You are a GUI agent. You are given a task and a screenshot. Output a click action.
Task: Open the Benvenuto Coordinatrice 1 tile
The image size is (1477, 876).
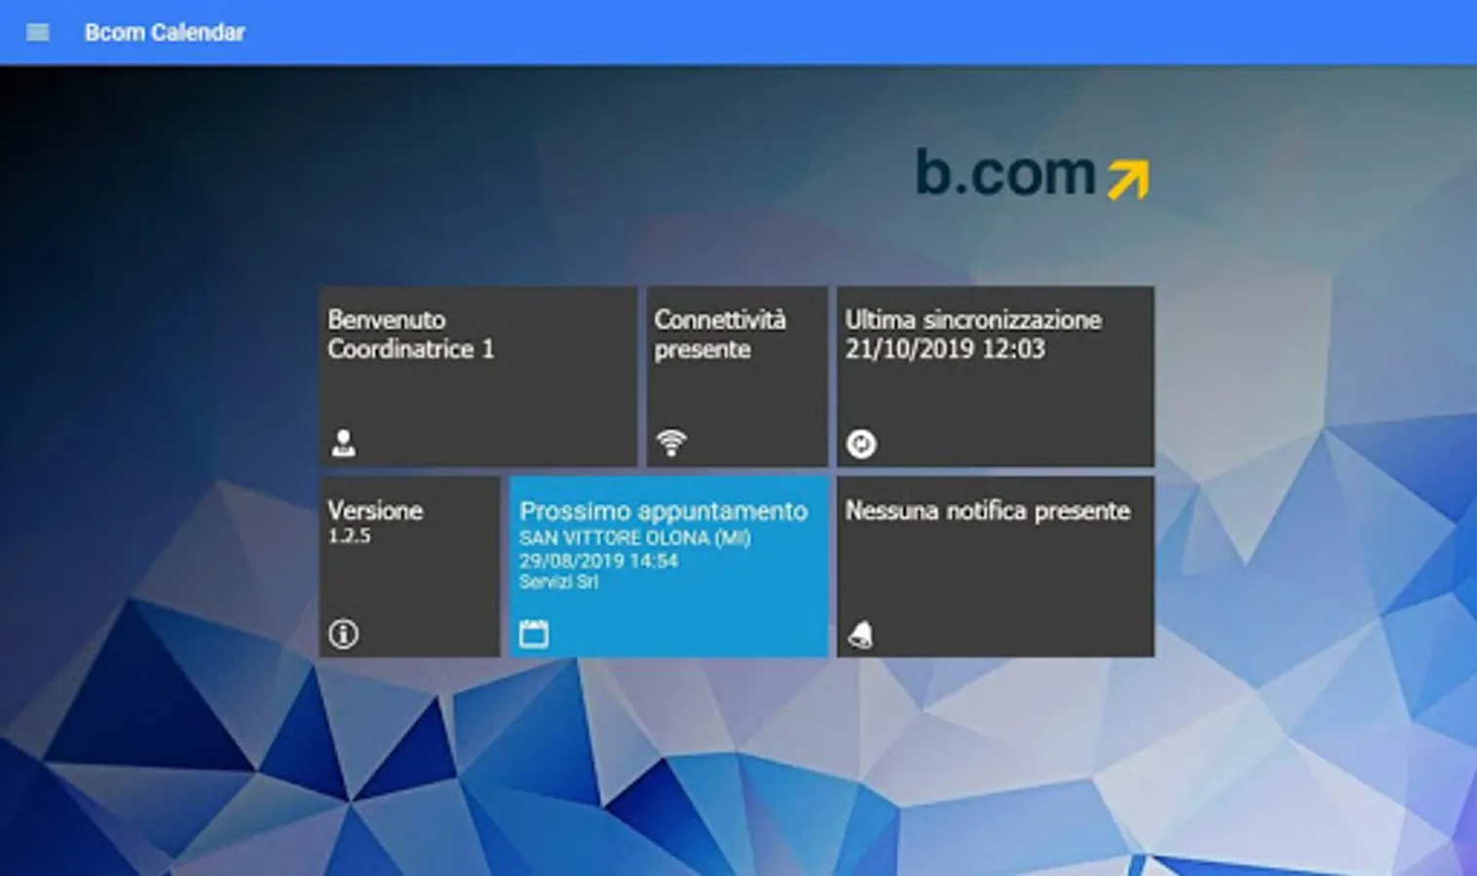[x=478, y=377]
